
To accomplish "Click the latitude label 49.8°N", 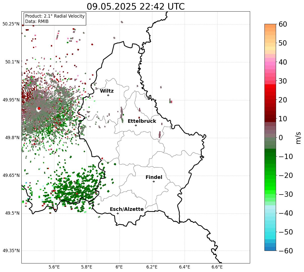I will click(12, 138).
